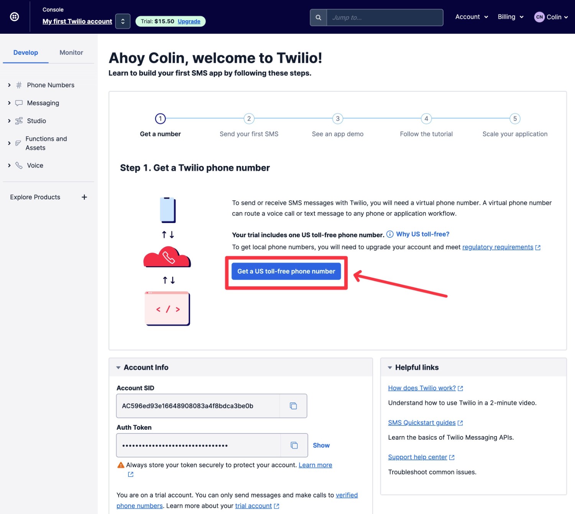Show the hidden Auth Token value
The width and height of the screenshot is (575, 514).
point(321,445)
